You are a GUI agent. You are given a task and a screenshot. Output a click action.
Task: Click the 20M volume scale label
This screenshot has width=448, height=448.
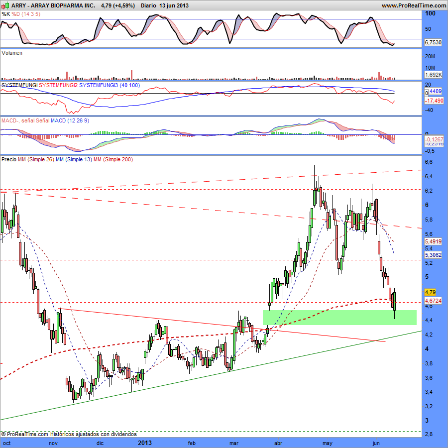click(430, 57)
